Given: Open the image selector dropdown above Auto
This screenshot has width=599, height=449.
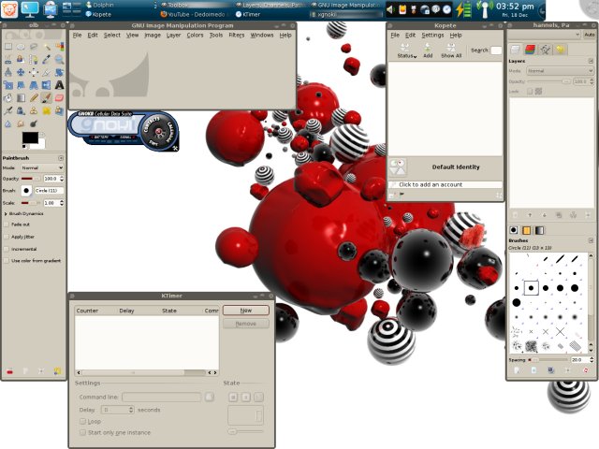Looking at the screenshot, I should [x=545, y=35].
